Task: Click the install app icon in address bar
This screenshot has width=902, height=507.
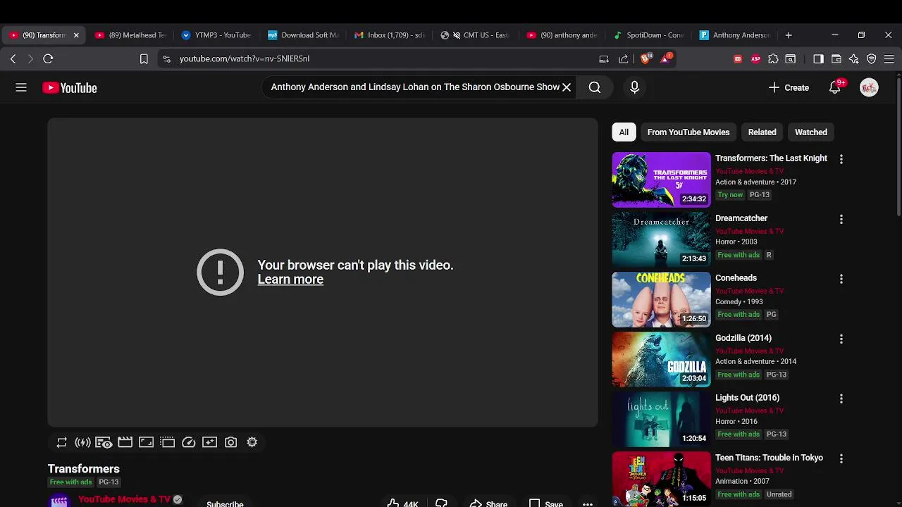Action: click(x=604, y=59)
